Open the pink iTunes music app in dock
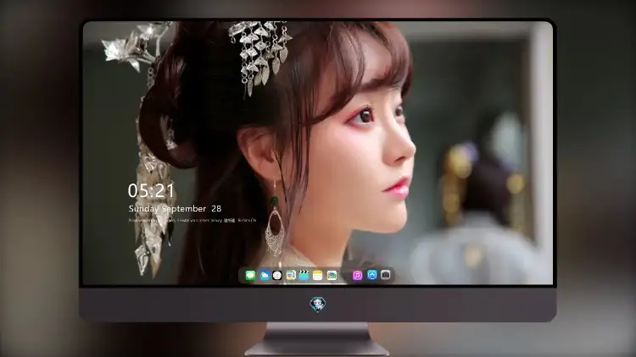Viewport: 636px width, 357px height. [x=357, y=275]
